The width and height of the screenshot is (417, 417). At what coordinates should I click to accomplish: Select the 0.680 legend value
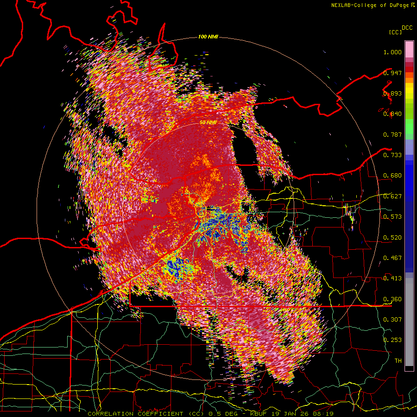pos(392,176)
